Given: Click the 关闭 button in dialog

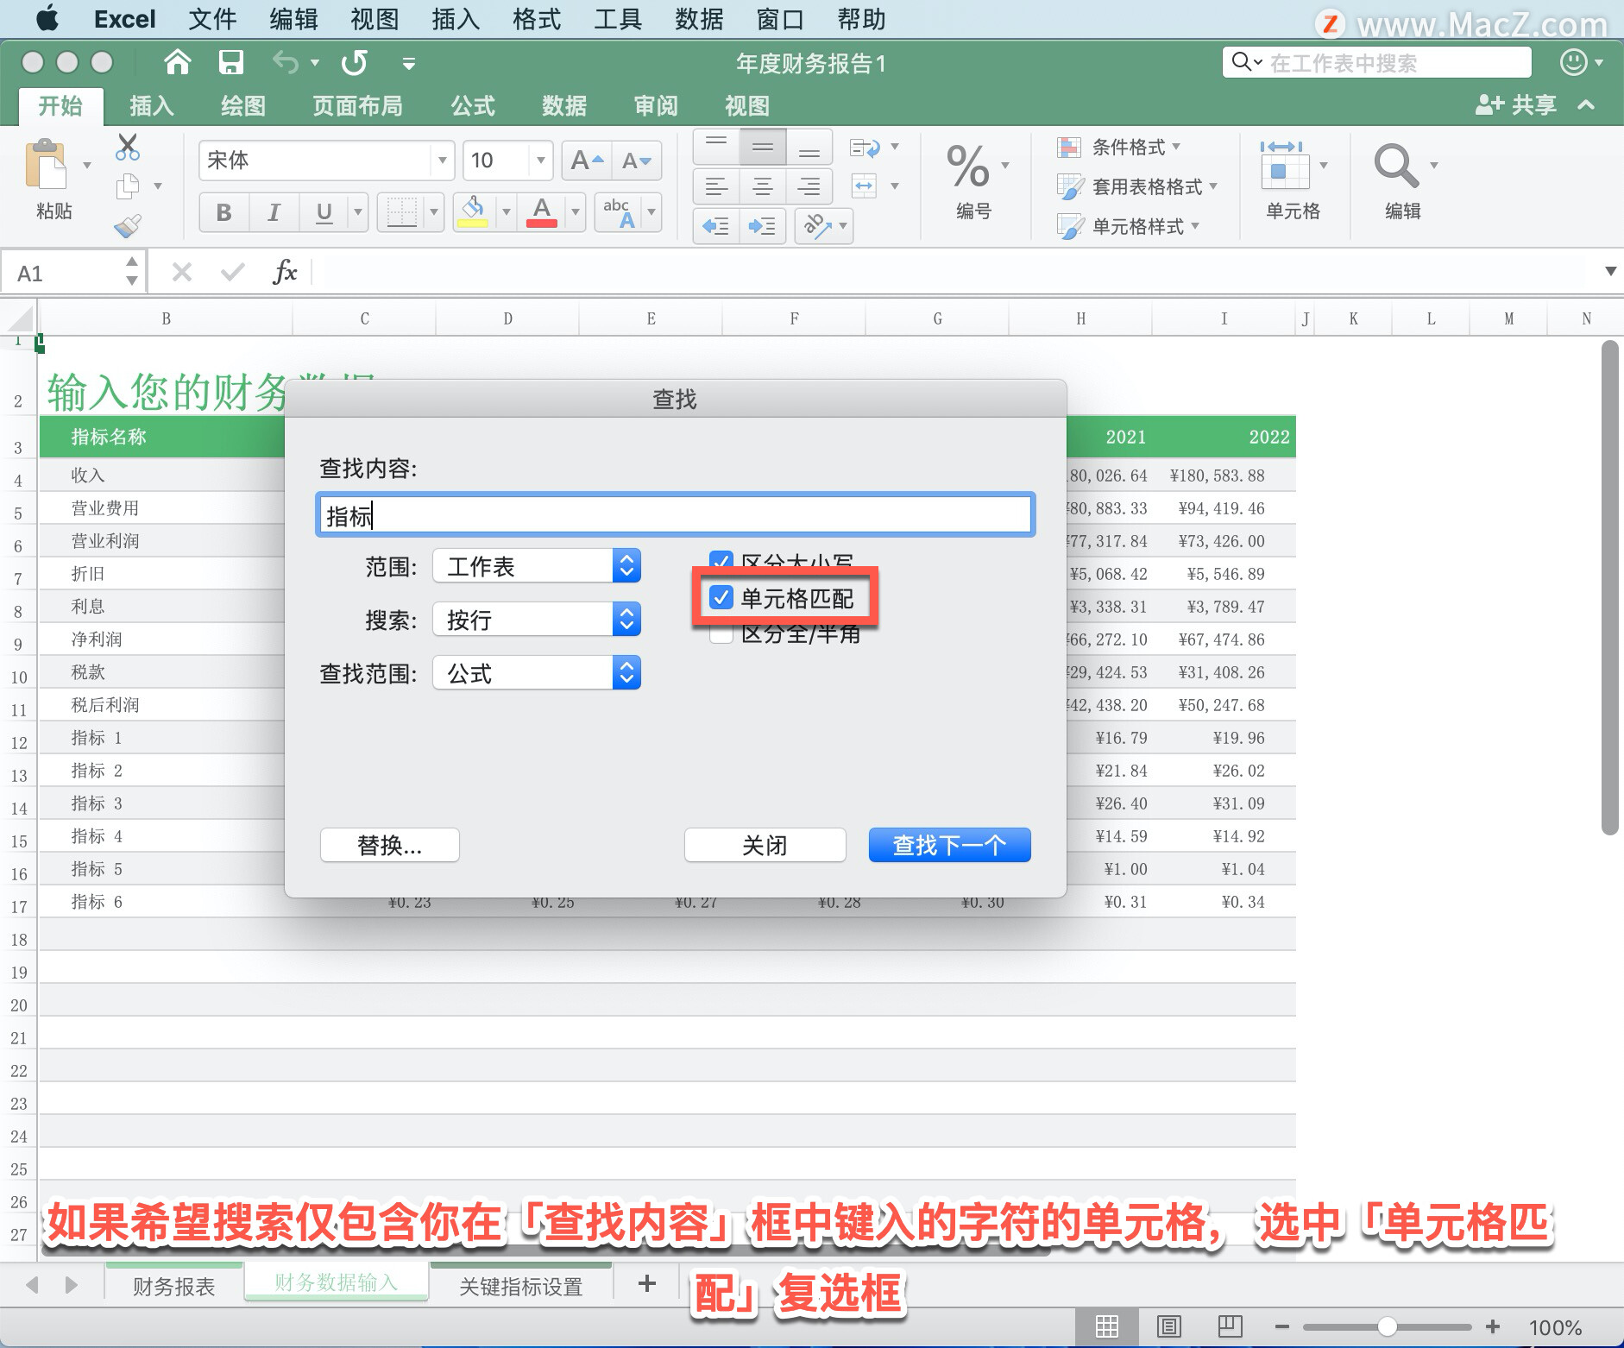Looking at the screenshot, I should point(765,845).
